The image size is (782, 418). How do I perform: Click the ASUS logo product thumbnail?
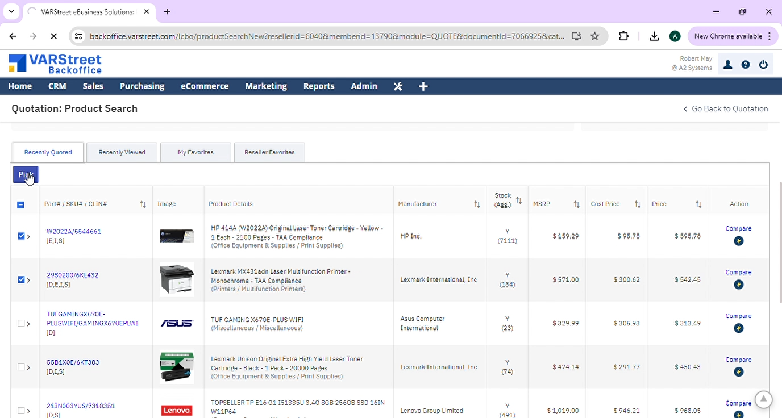tap(177, 323)
